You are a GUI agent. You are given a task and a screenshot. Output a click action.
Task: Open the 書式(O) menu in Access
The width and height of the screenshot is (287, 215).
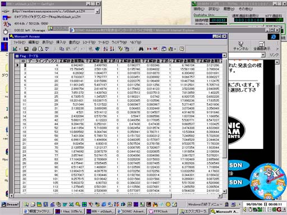point(74,43)
